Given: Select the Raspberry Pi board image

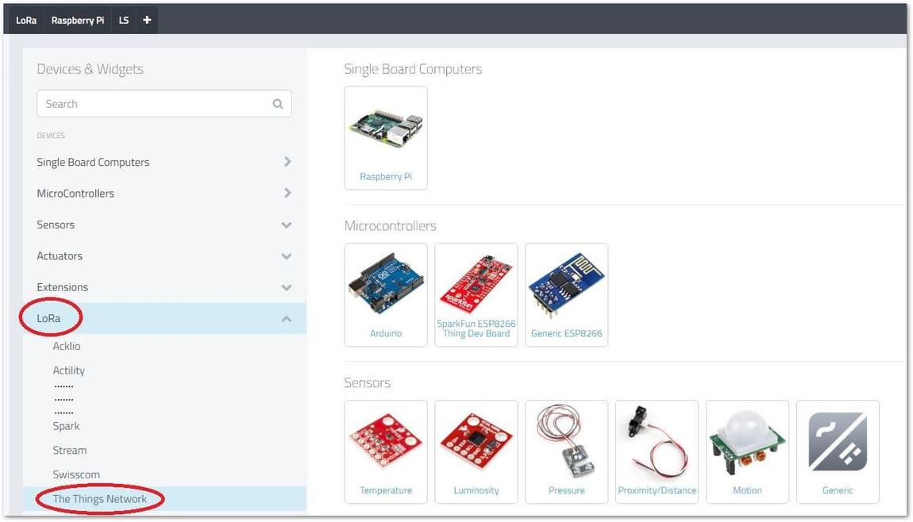Looking at the screenshot, I should [386, 128].
